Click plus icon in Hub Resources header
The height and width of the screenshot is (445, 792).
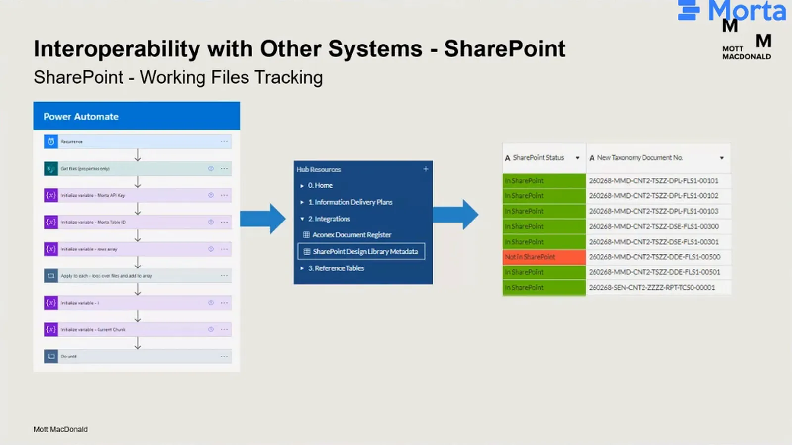[x=426, y=169]
